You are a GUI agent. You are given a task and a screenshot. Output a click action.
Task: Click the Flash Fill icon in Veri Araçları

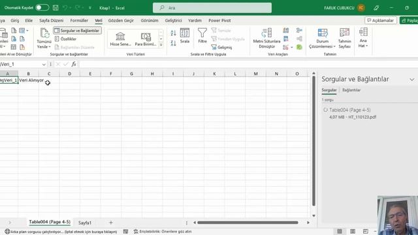click(x=286, y=31)
